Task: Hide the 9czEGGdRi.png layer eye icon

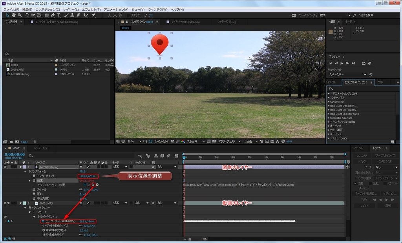Action: 5,167
